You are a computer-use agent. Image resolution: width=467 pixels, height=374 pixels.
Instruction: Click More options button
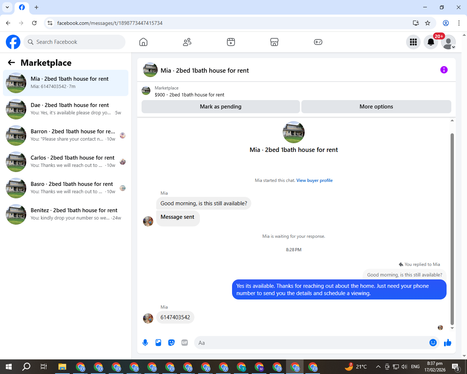coord(376,107)
